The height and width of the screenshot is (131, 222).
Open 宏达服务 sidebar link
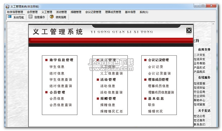click(200, 120)
